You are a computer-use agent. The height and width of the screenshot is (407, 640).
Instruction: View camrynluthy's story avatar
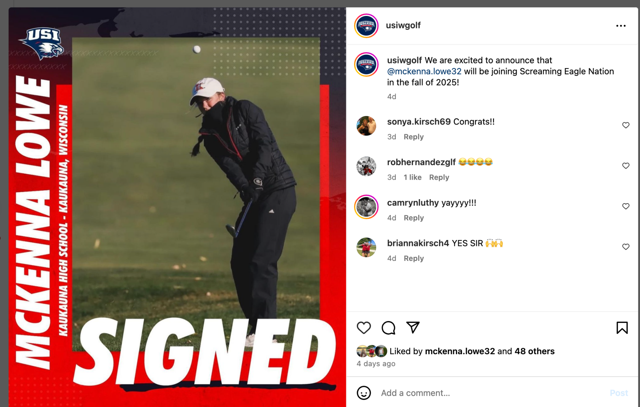click(x=366, y=207)
